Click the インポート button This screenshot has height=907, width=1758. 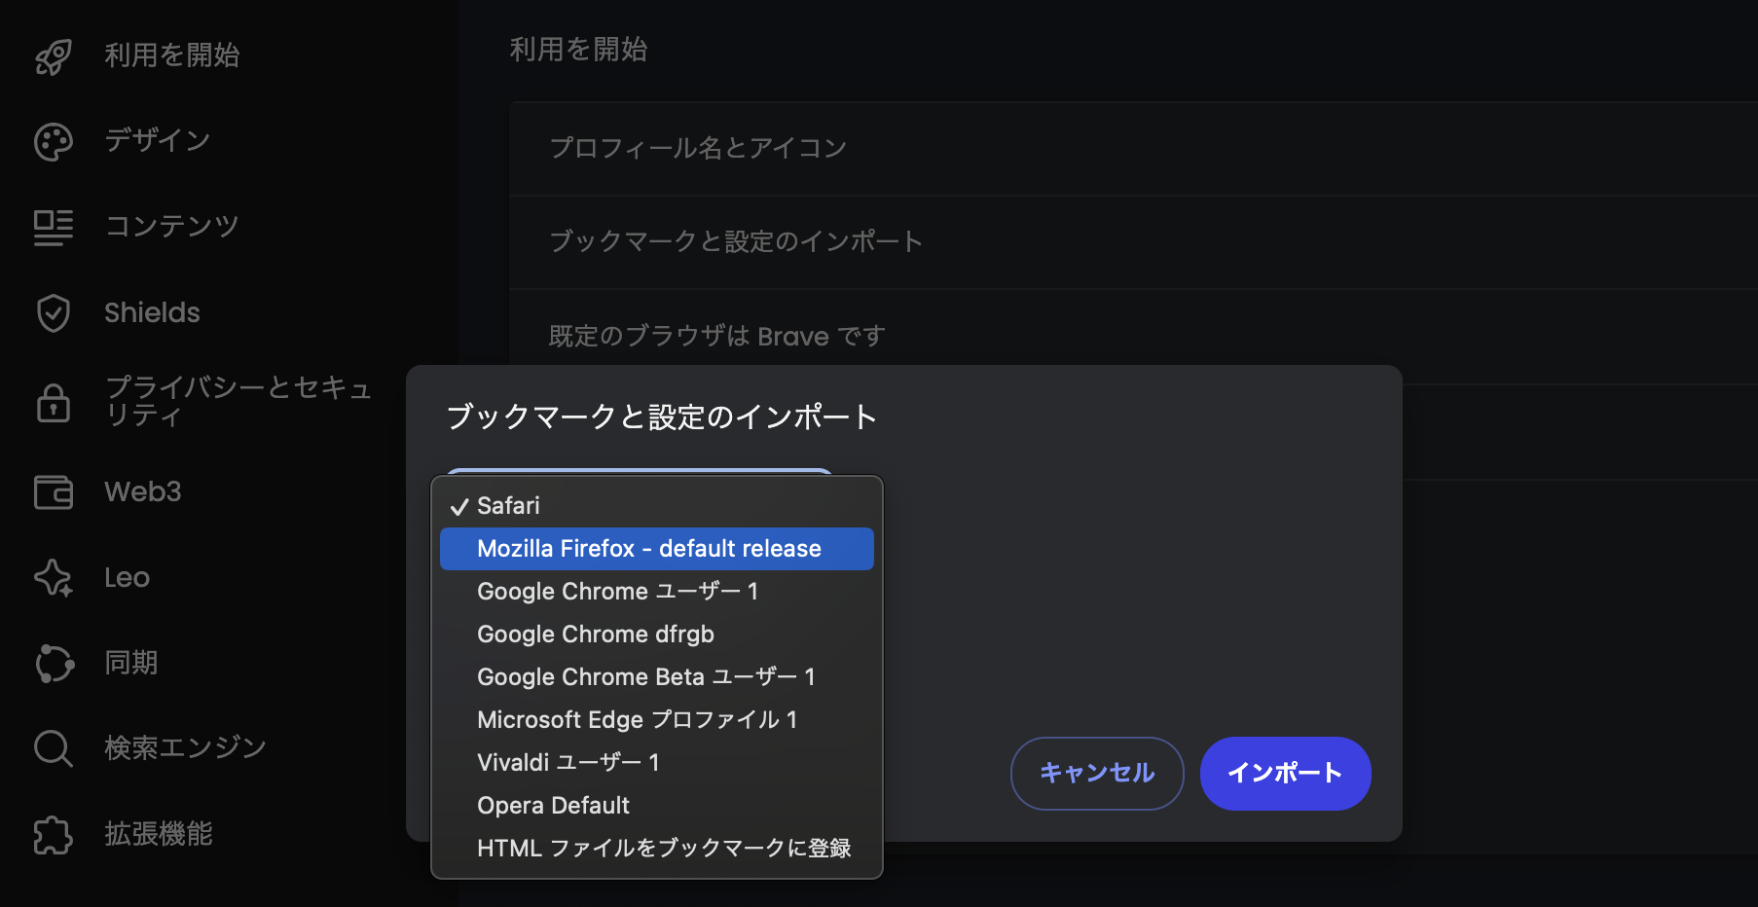tap(1286, 774)
